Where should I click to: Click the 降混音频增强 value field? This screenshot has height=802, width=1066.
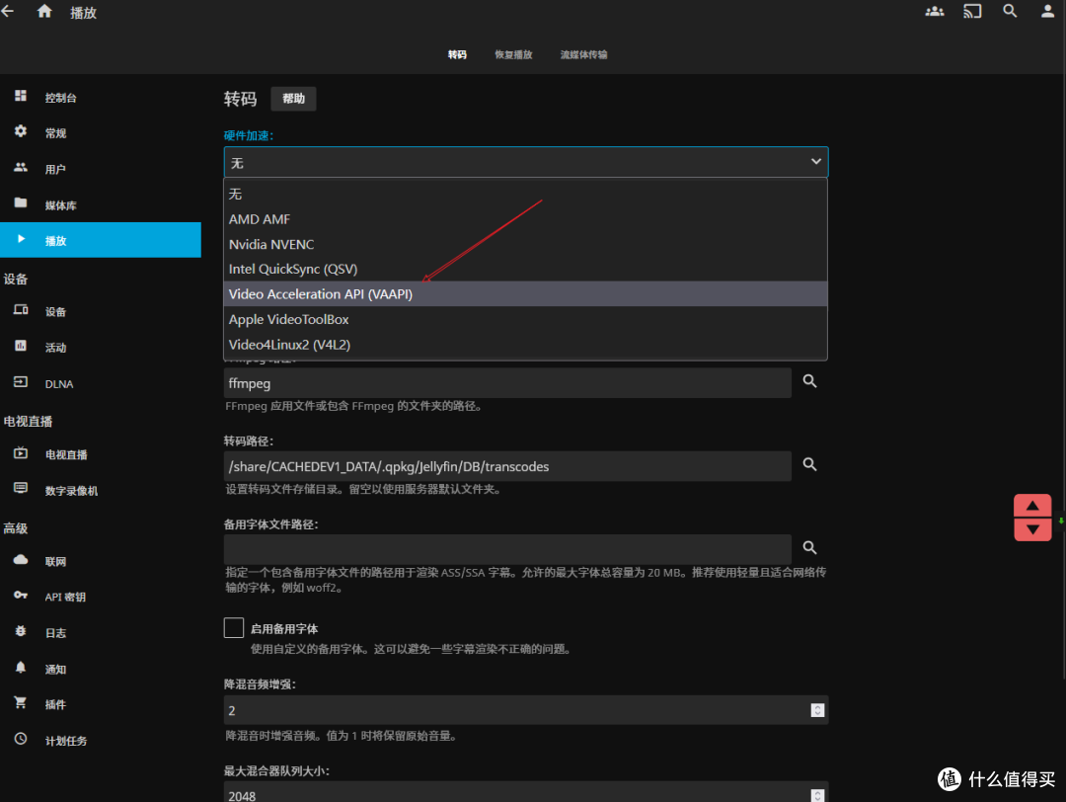tap(526, 710)
